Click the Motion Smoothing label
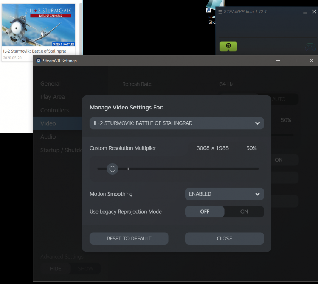This screenshot has height=284, width=318. [111, 194]
